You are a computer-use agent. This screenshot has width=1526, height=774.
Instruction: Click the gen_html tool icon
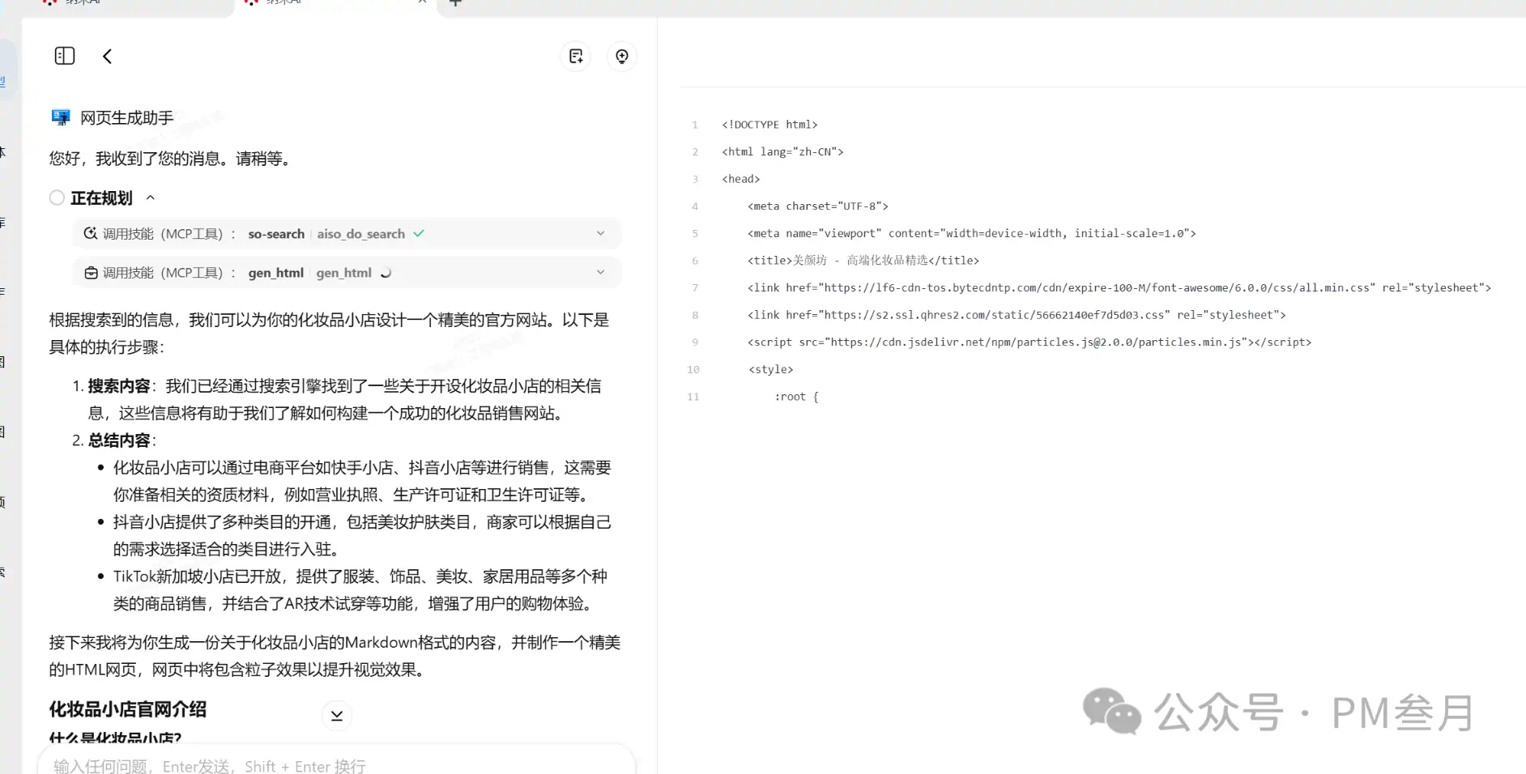pyautogui.click(x=91, y=273)
